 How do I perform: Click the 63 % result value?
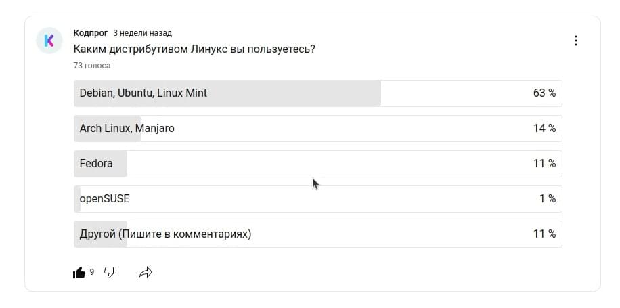click(x=544, y=93)
